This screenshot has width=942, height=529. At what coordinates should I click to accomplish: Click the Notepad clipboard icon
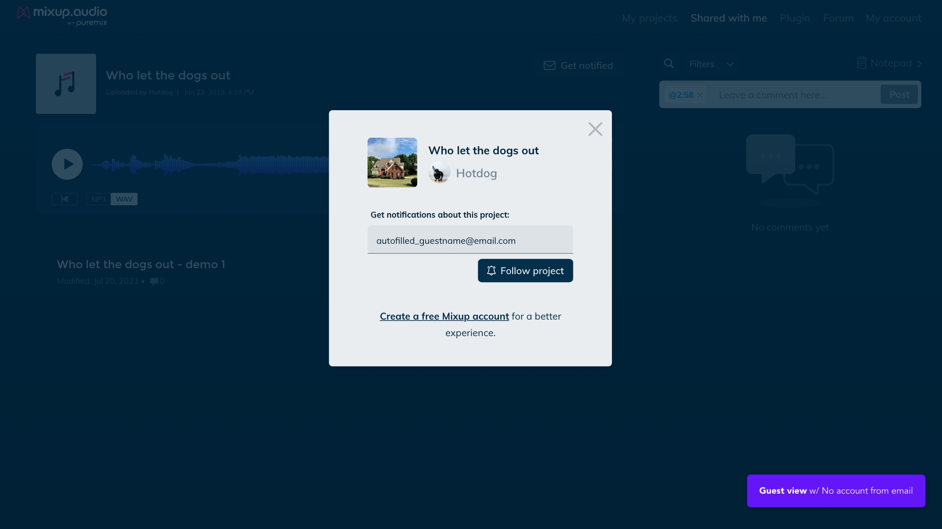(862, 63)
